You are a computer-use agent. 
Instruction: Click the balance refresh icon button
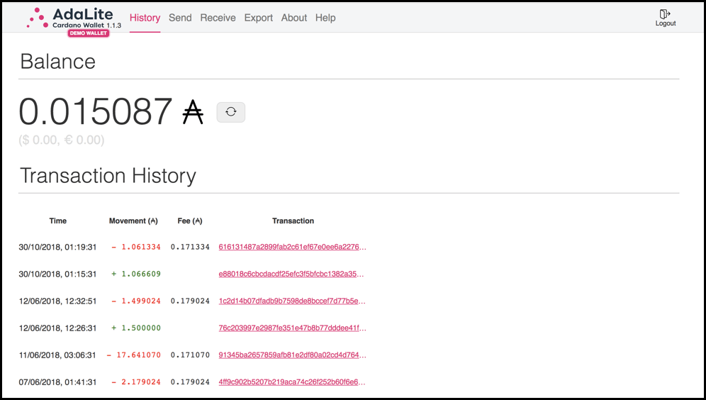[x=231, y=112]
